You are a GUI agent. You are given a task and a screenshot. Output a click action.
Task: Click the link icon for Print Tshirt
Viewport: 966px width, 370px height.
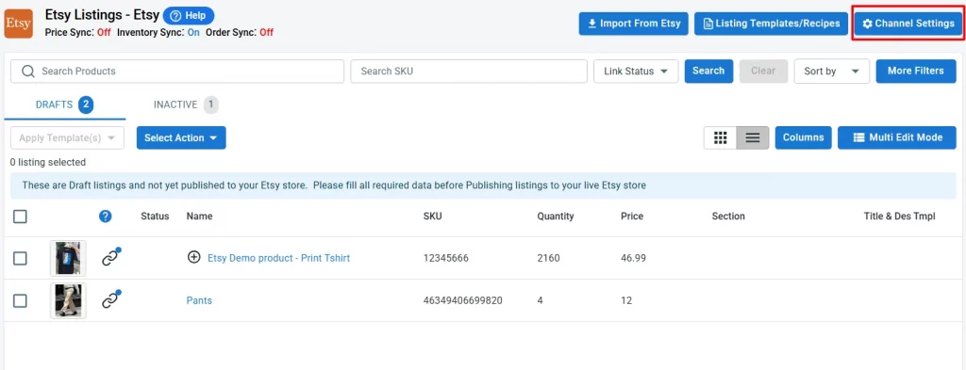point(109,258)
